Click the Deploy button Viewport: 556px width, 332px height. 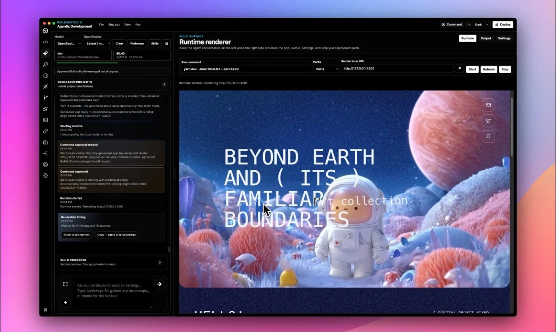pyautogui.click(x=503, y=24)
